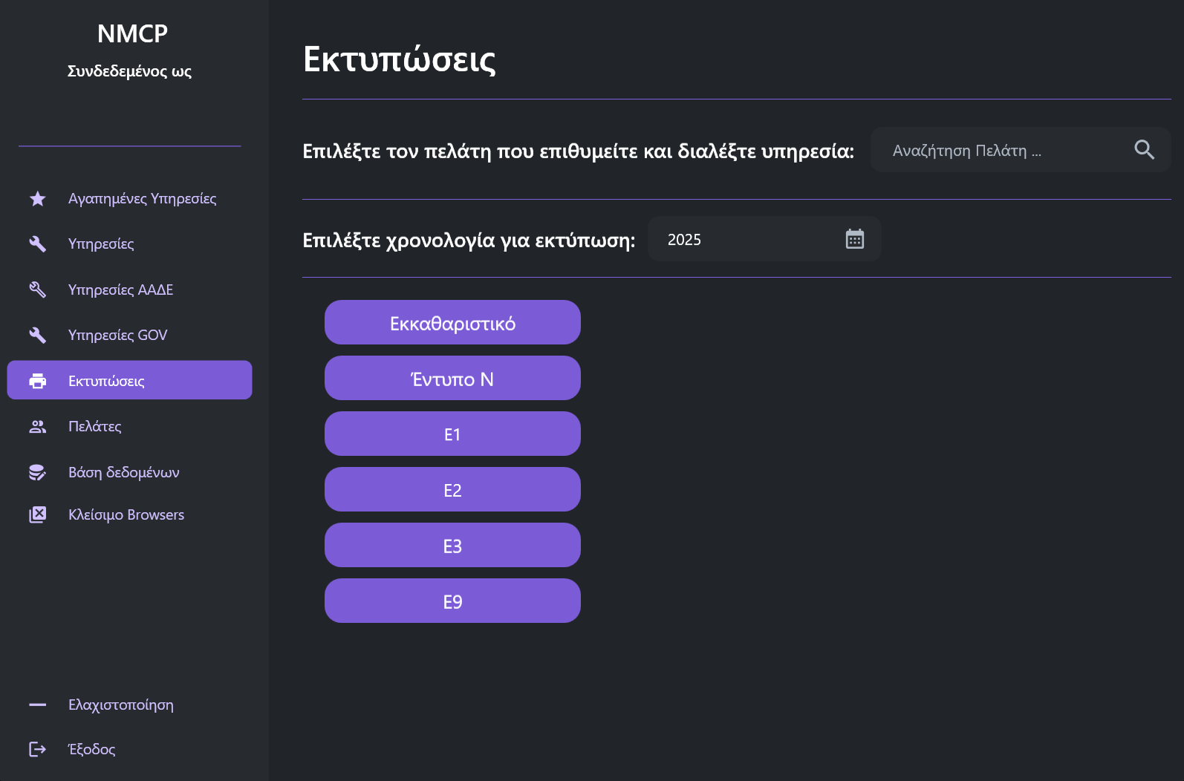
Task: Click the wrench icon beside Υπηρεσίες
Action: coord(38,244)
